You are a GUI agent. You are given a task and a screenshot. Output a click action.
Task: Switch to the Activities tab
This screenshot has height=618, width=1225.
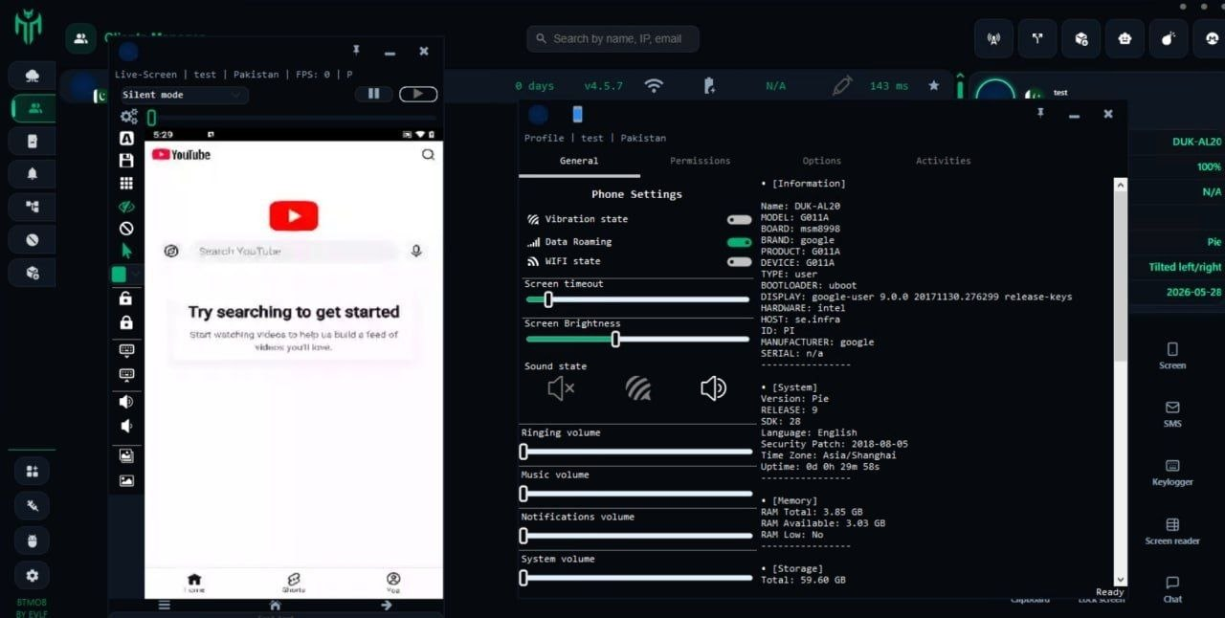(x=943, y=161)
